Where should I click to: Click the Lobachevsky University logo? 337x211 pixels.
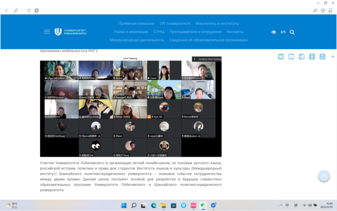click(x=70, y=32)
